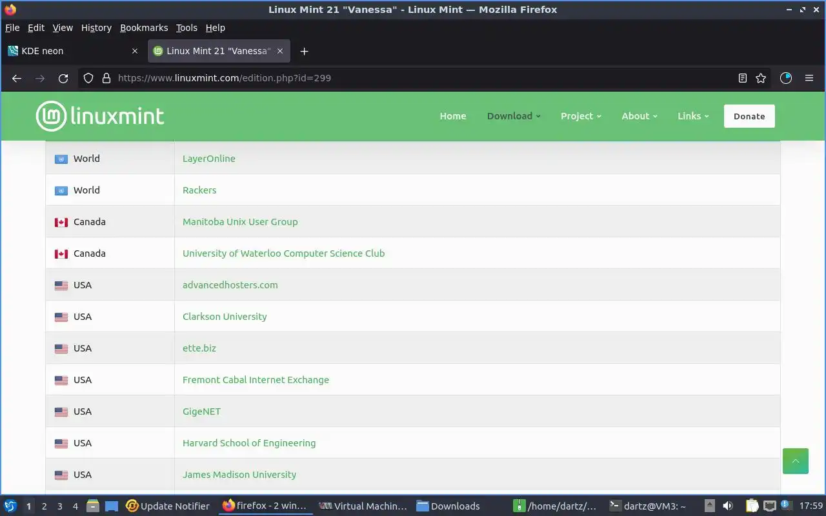Open the LayerOnline mirror link
This screenshot has height=516, width=826.
[x=209, y=159]
